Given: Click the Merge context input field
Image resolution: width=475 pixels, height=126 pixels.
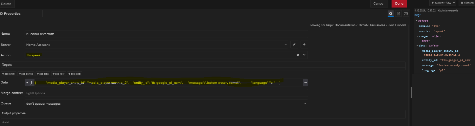Looking at the screenshot, I should coord(166,93).
